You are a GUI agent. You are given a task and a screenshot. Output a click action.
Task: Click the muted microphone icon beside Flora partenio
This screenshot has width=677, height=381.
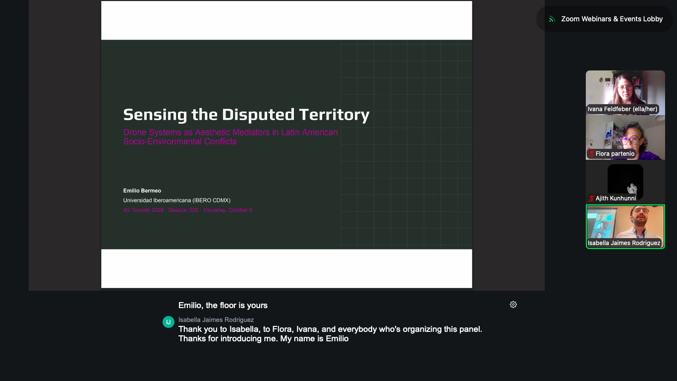click(x=591, y=154)
